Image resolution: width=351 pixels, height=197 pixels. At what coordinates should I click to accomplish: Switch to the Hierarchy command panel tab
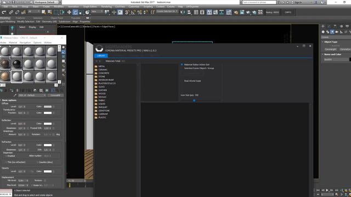335,26
